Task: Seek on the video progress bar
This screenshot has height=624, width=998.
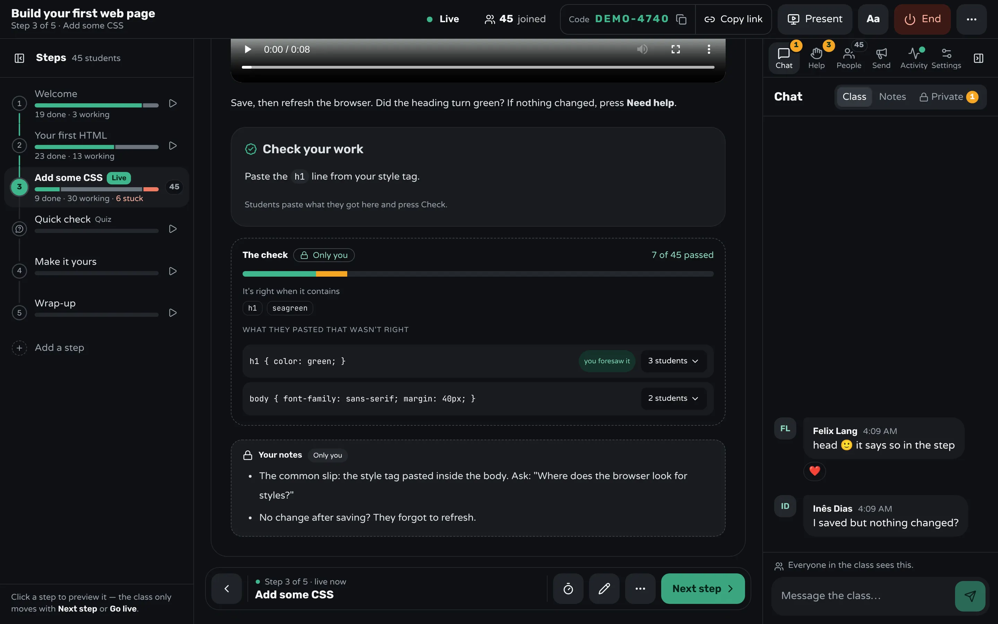Action: click(478, 67)
